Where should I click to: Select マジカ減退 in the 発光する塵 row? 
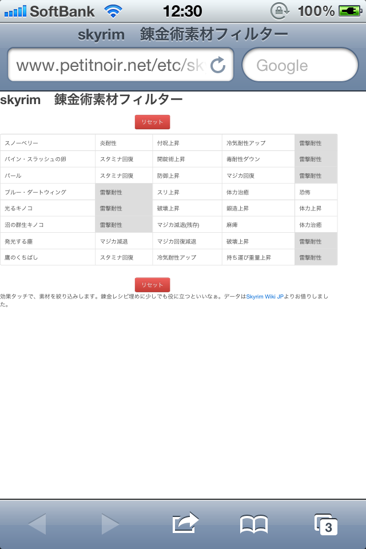tap(124, 241)
